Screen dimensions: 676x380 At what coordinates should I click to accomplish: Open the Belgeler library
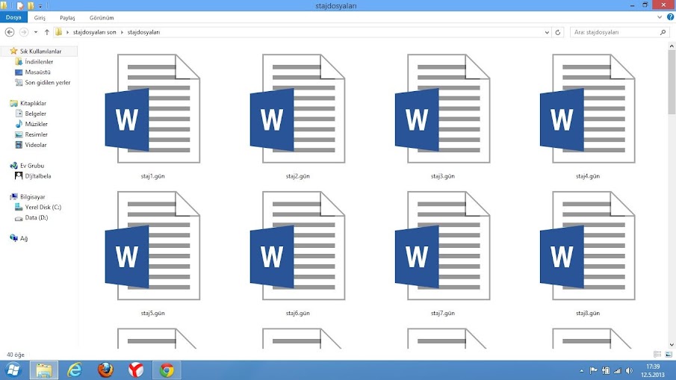[x=35, y=113]
